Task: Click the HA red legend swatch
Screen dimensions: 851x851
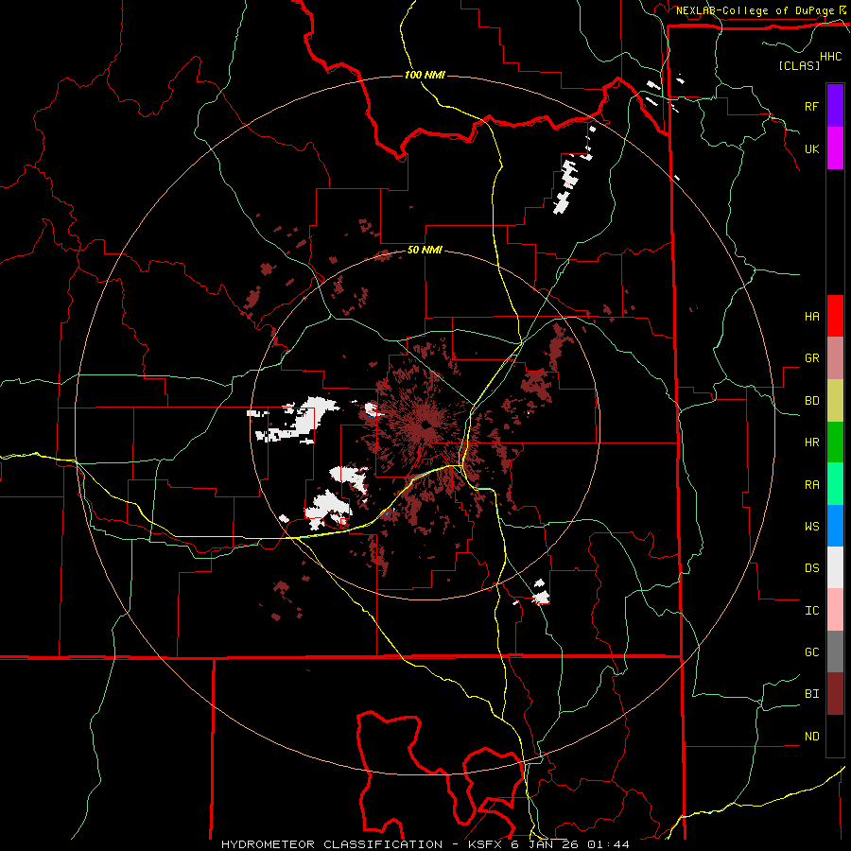Action: [835, 316]
